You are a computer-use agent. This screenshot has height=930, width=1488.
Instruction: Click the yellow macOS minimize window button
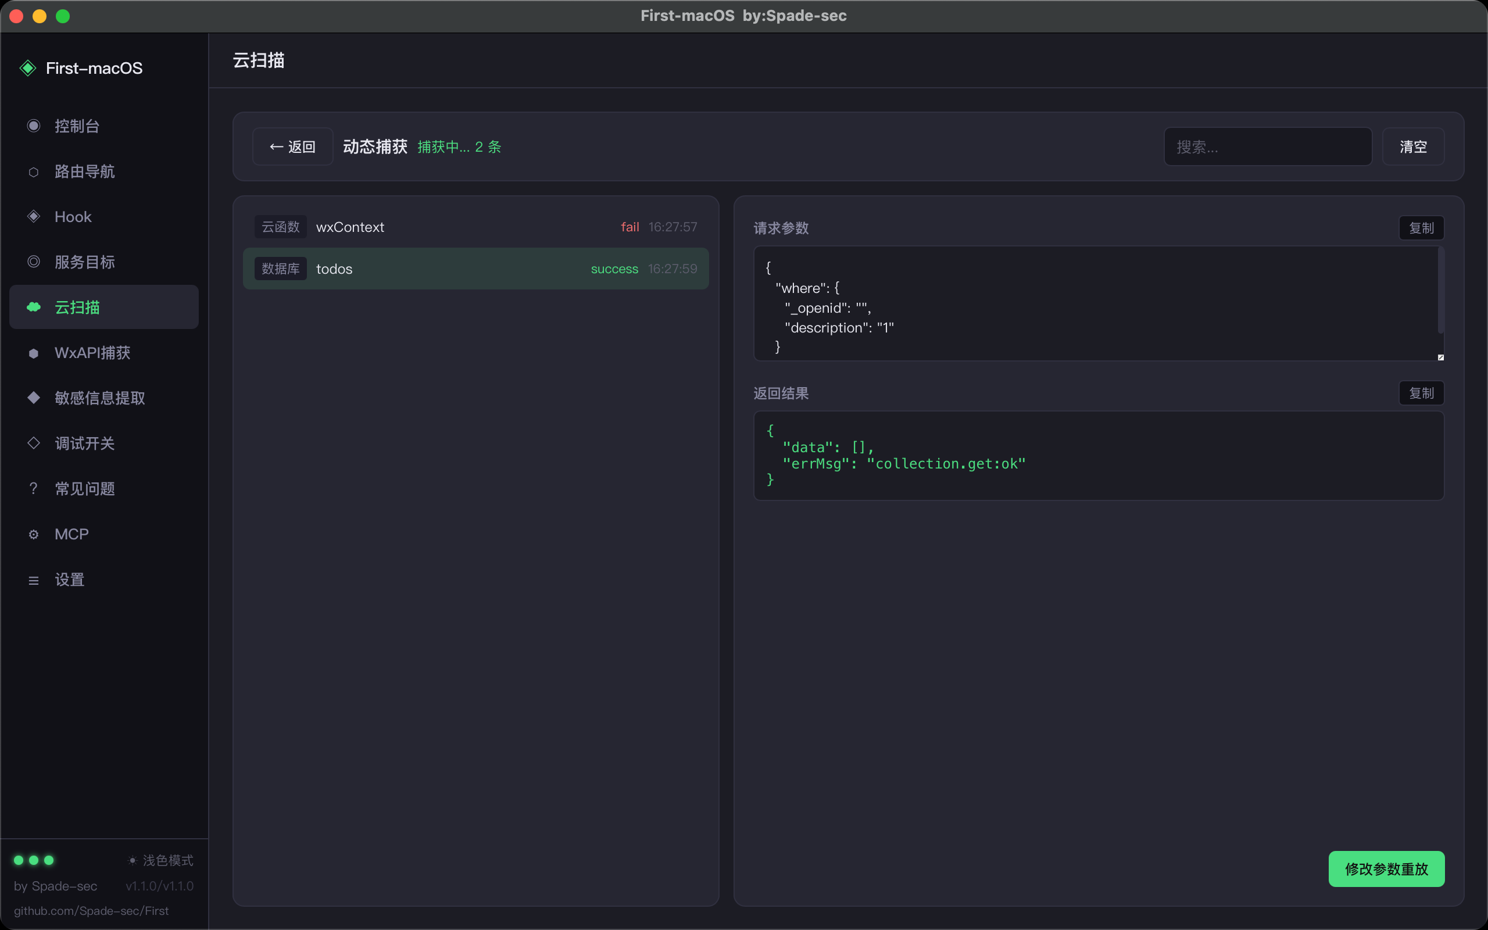(40, 16)
